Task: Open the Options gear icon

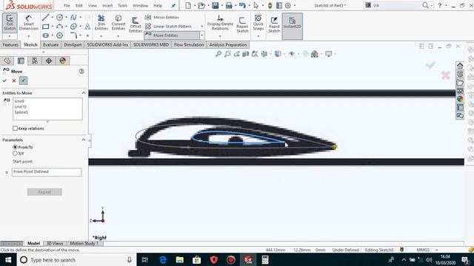Action: click(x=288, y=5)
